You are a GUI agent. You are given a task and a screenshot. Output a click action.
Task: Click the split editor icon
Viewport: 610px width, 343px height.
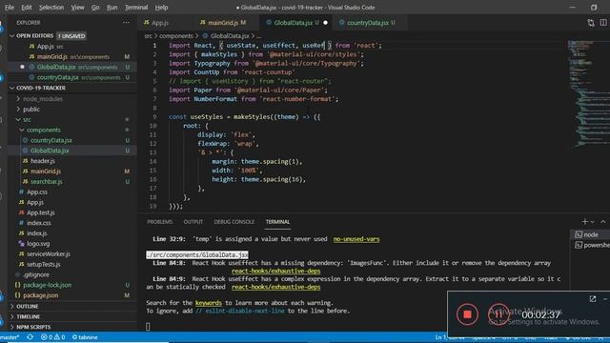click(x=603, y=23)
